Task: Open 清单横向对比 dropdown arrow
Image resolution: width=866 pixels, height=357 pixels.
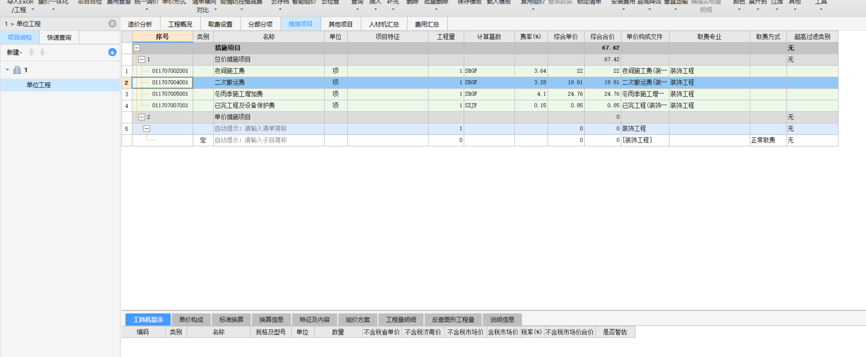Action: pyautogui.click(x=216, y=10)
